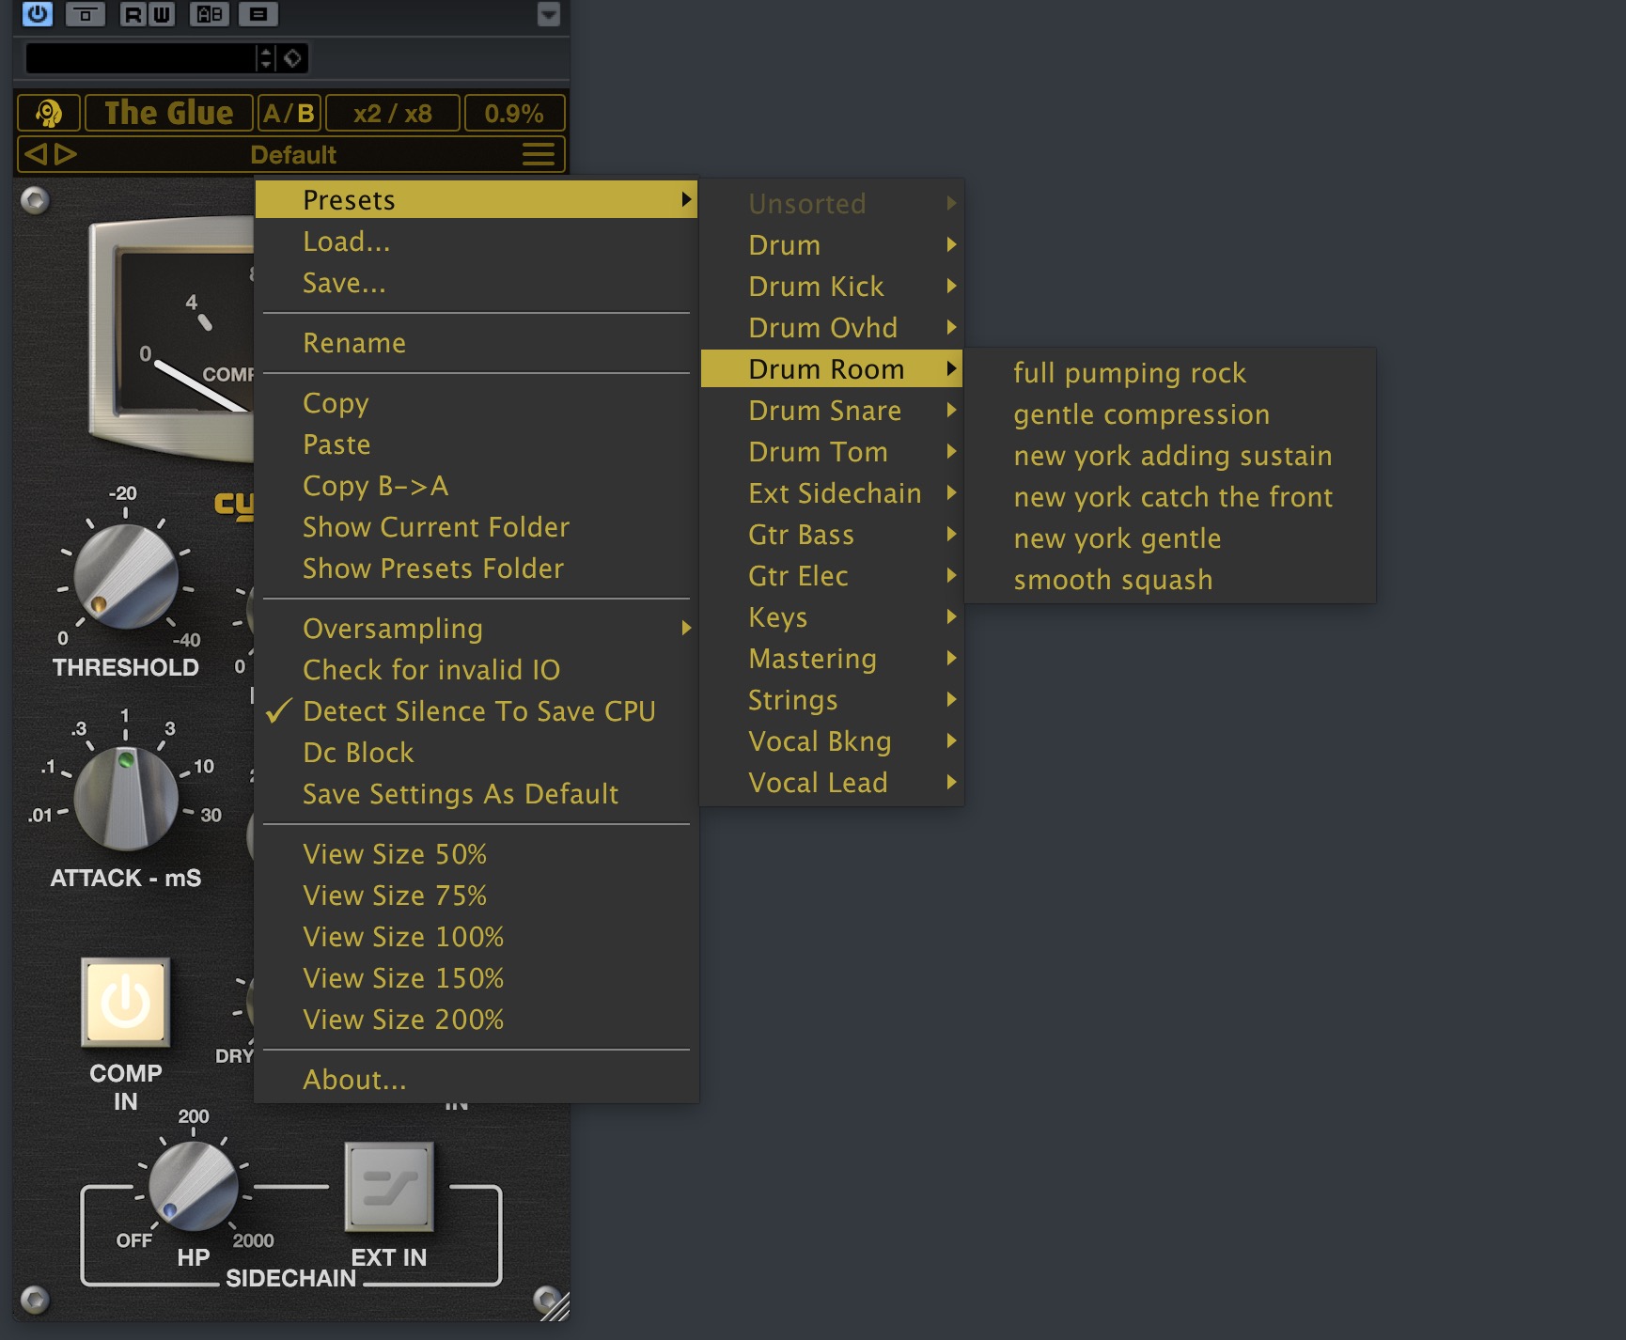Uncheck Detect Silence To Save CPU
Viewport: 1626px width, 1340px height.
click(477, 711)
